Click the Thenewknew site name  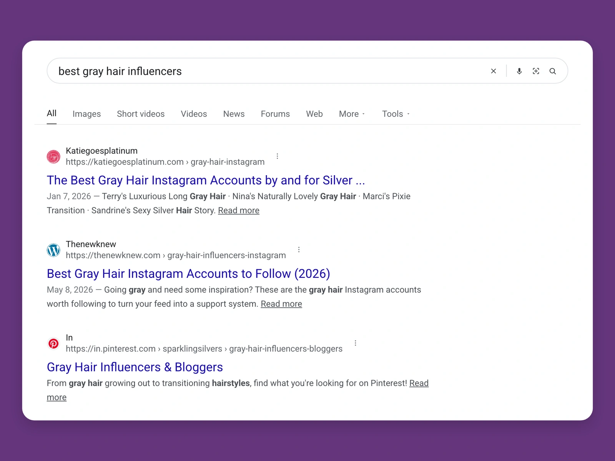click(x=91, y=244)
